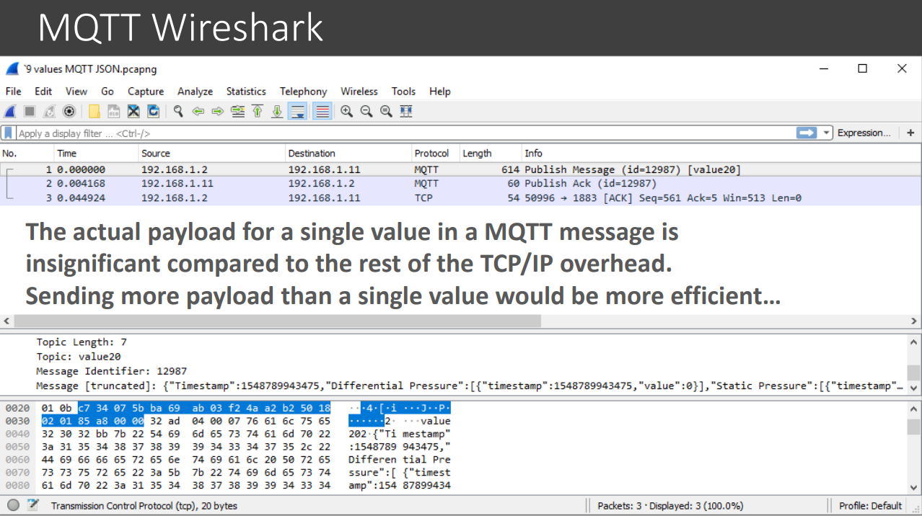Sort packets by the Destination column header
The width and height of the screenshot is (922, 516).
click(348, 154)
